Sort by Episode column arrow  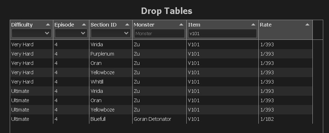84,25
